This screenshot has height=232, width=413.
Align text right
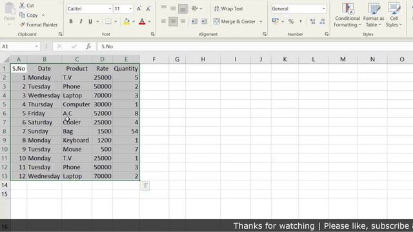[183, 21]
